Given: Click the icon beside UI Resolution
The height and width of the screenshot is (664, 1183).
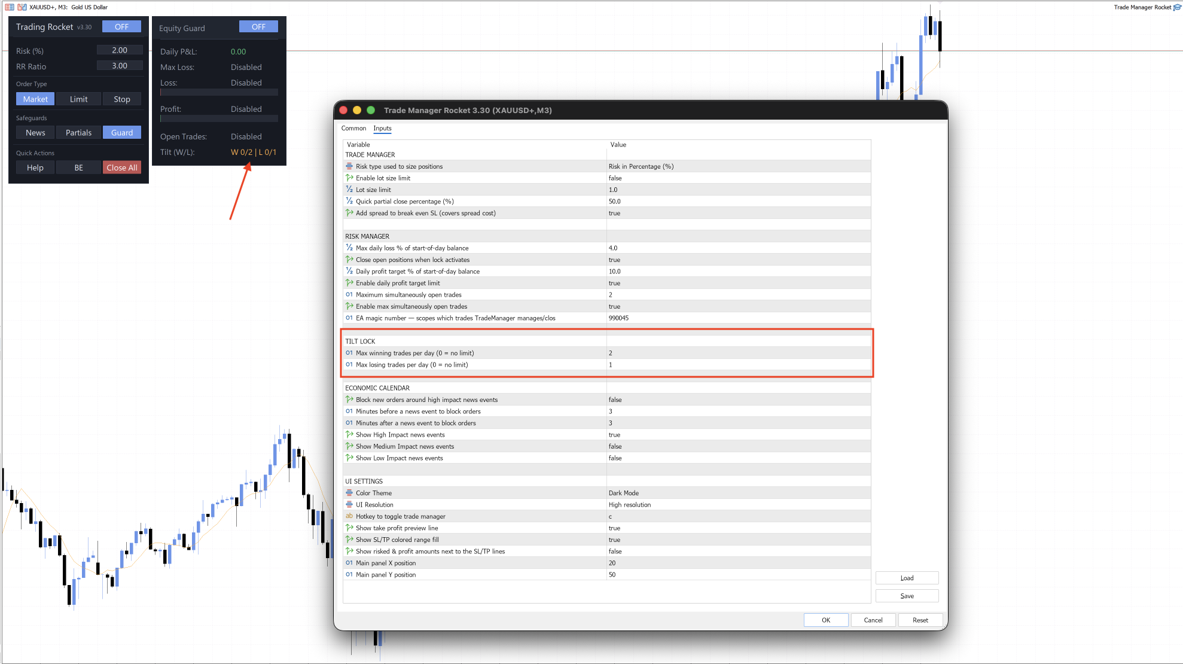Looking at the screenshot, I should tap(349, 504).
